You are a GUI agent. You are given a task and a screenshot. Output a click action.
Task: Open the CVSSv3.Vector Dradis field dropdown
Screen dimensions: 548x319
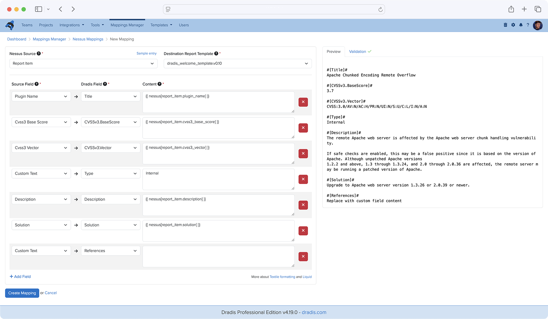coord(111,148)
